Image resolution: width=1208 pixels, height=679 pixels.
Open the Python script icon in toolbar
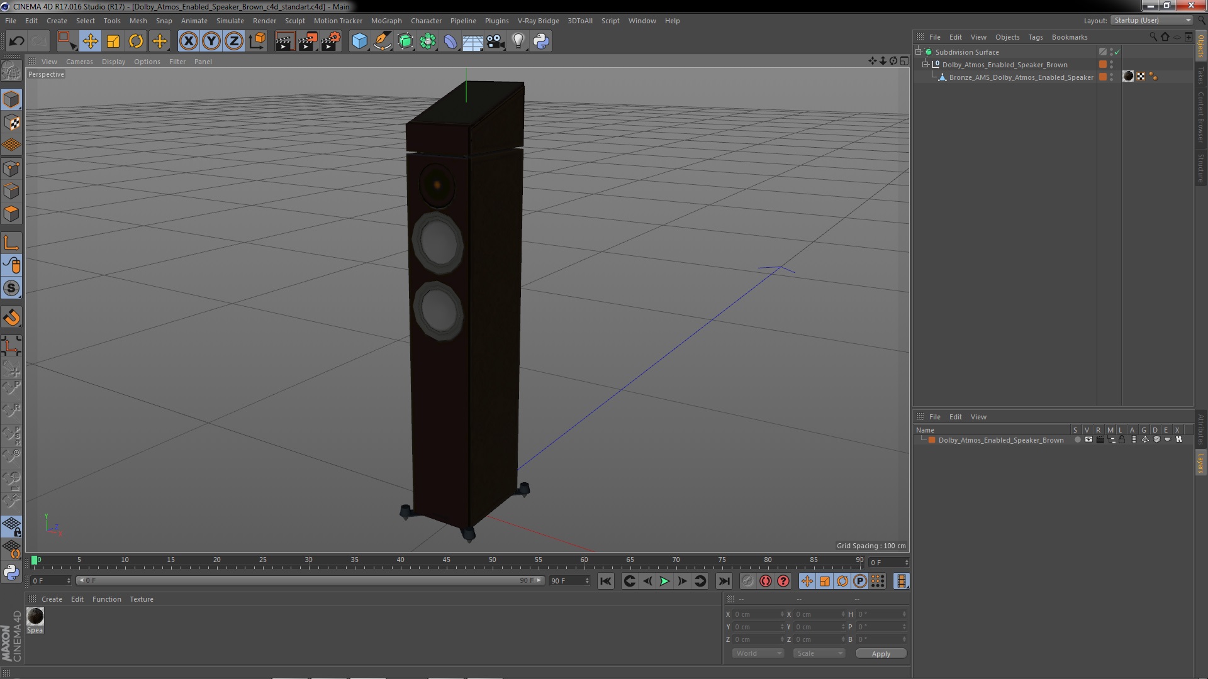[x=541, y=41]
